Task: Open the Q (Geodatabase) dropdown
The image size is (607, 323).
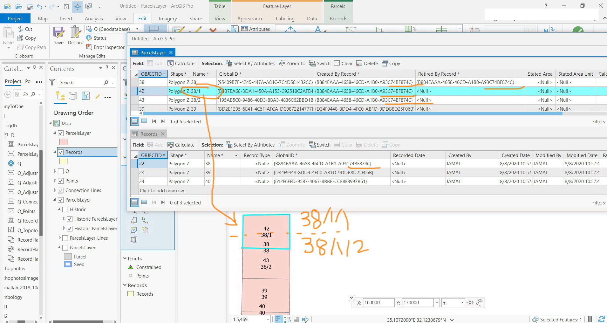Action: (x=137, y=29)
